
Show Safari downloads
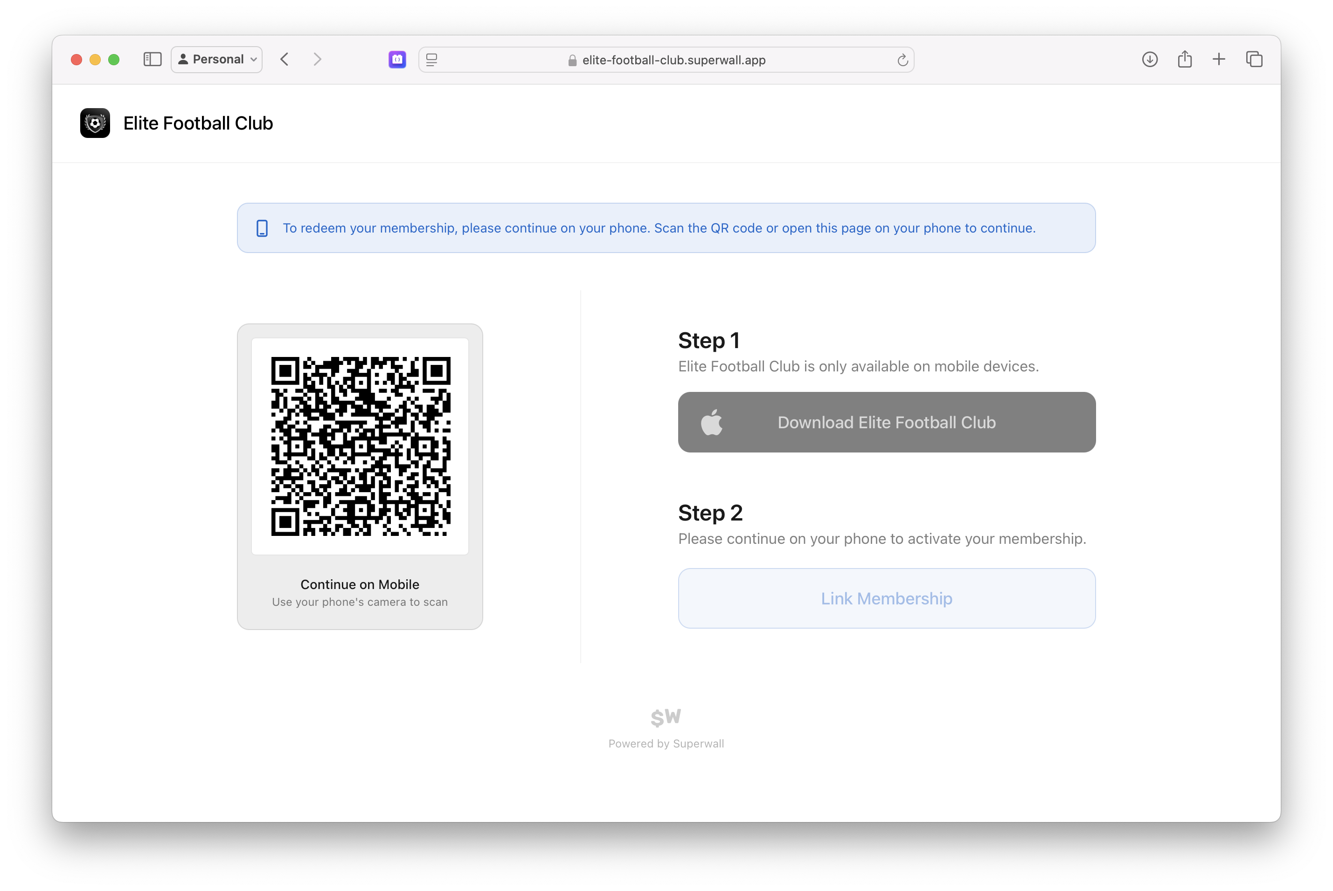click(1149, 60)
